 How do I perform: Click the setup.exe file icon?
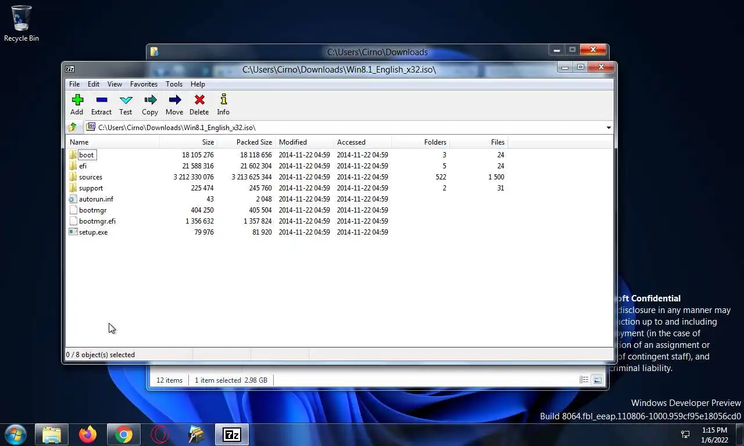click(x=73, y=232)
